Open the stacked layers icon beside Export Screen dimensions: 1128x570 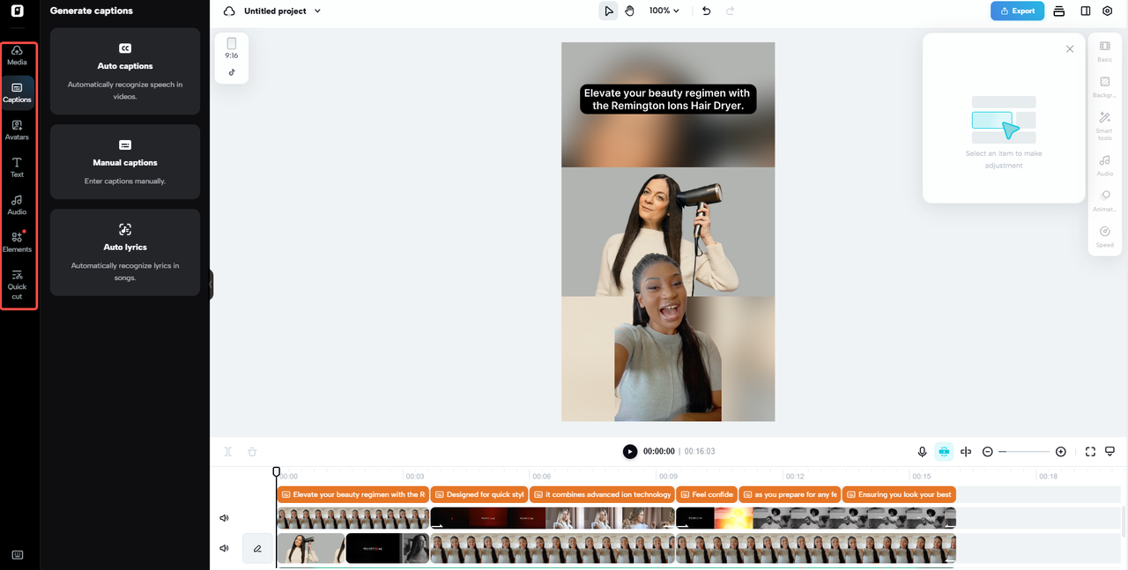(x=1059, y=11)
